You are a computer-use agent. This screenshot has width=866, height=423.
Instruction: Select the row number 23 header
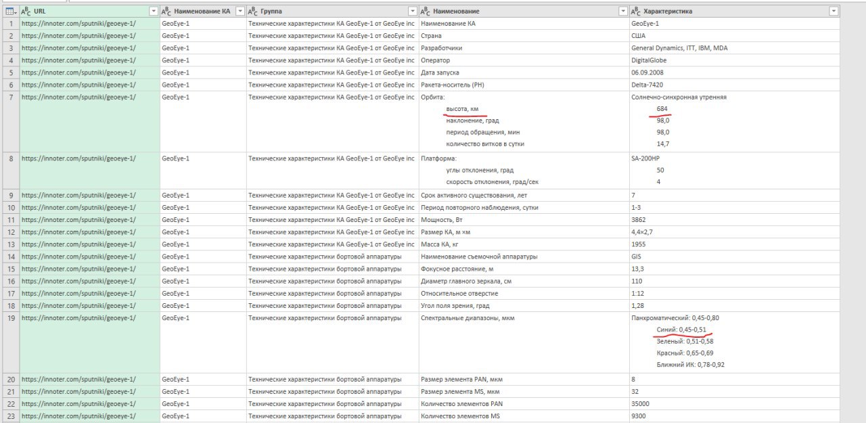(12, 416)
